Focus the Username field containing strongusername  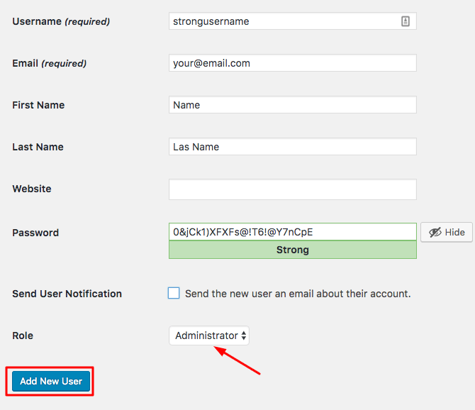point(284,21)
